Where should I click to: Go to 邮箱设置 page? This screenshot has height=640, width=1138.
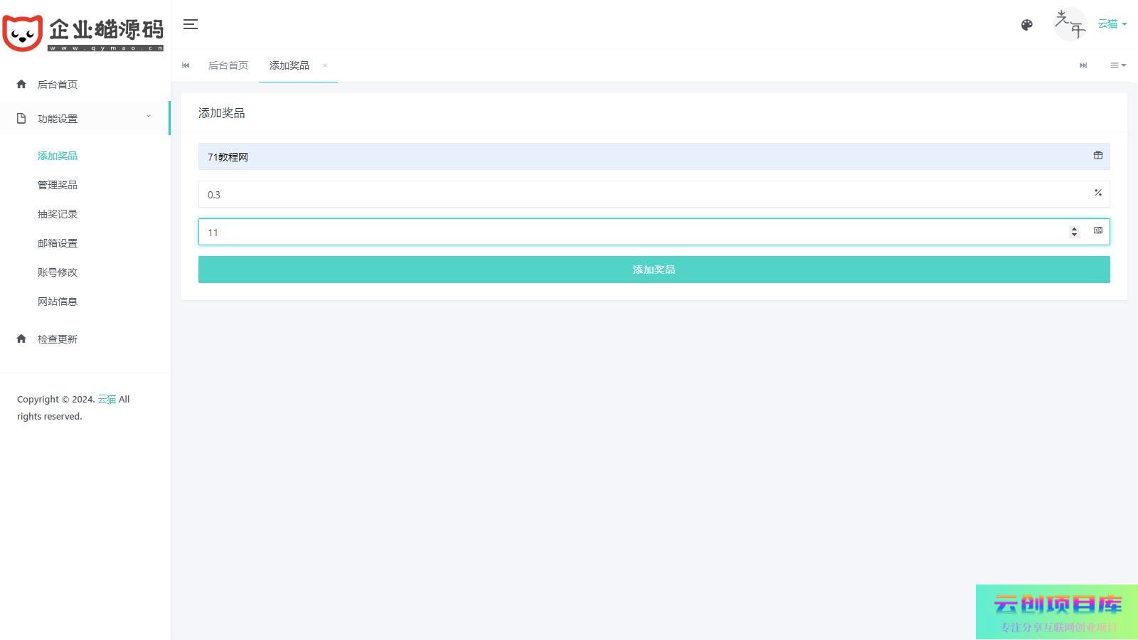click(x=58, y=243)
